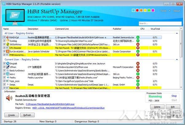Sort by VirusTotal column header
The width and height of the screenshot is (185, 125).
pyautogui.click(x=155, y=29)
